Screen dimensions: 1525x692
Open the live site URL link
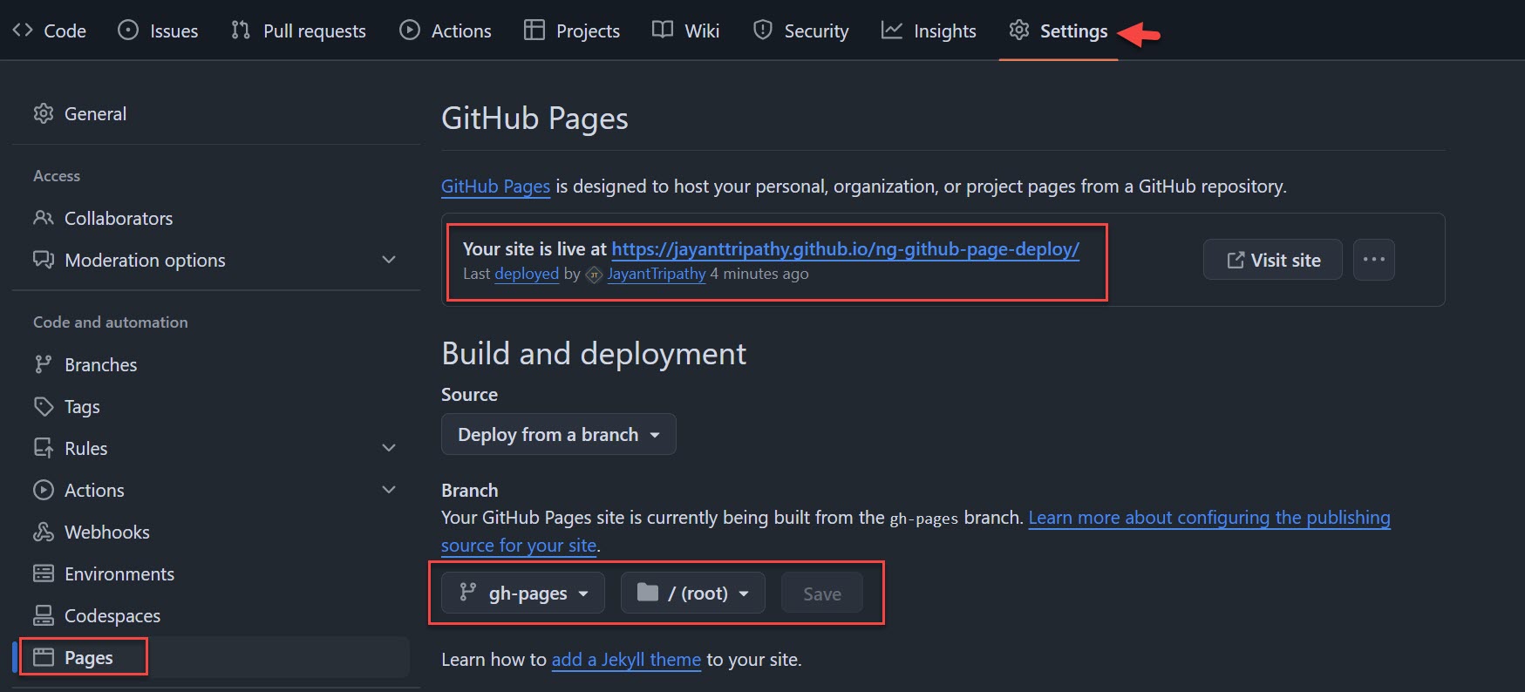pos(845,249)
